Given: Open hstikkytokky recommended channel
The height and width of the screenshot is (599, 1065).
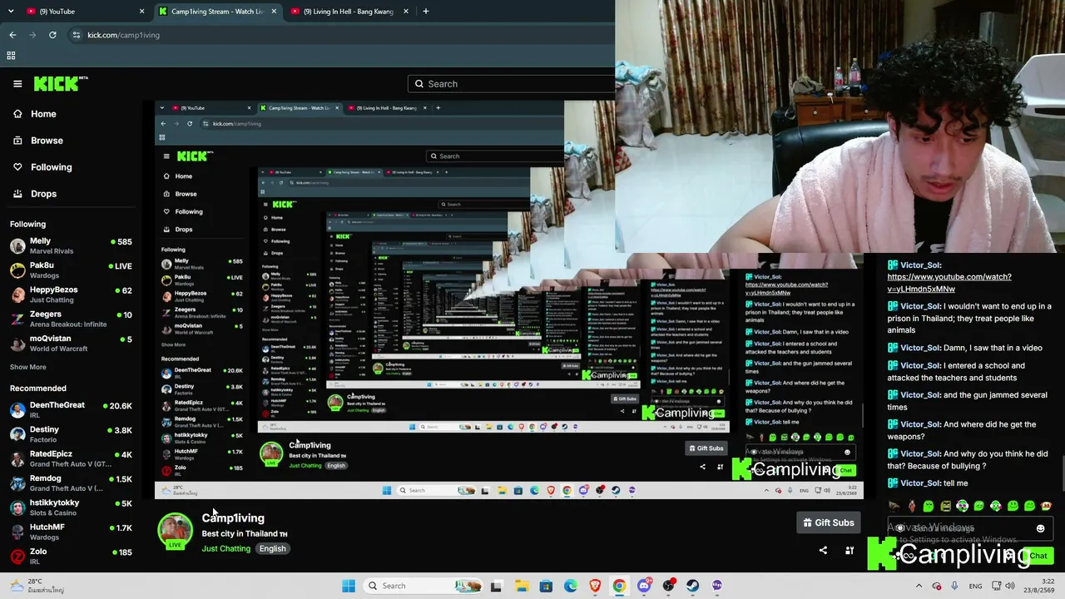Looking at the screenshot, I should [x=71, y=507].
